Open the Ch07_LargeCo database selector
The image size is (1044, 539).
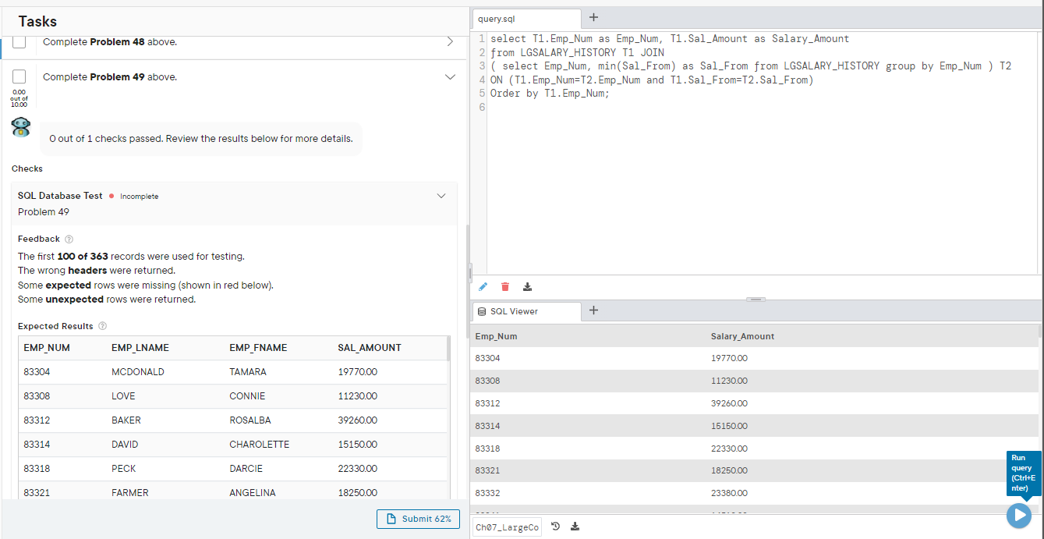coord(508,527)
